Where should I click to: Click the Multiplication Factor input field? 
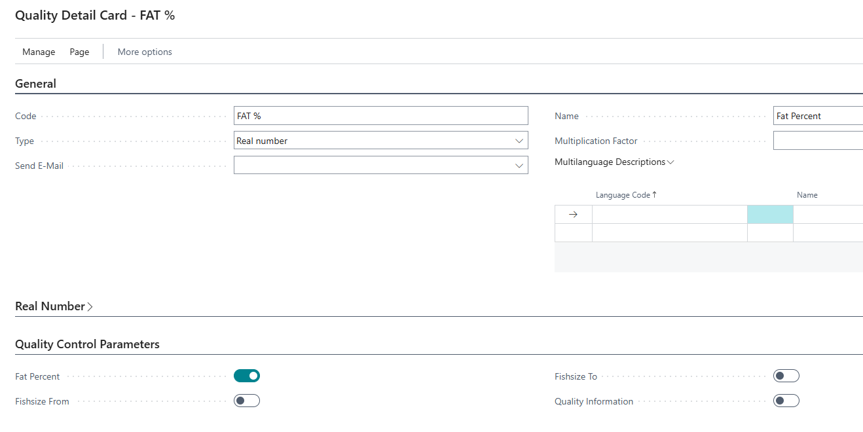(817, 141)
